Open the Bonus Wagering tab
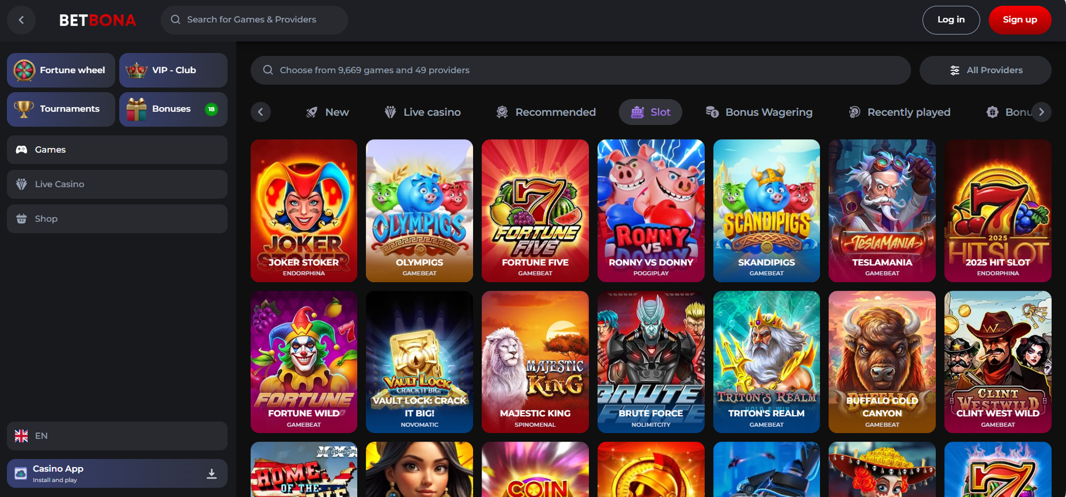Image resolution: width=1066 pixels, height=497 pixels. coord(759,112)
